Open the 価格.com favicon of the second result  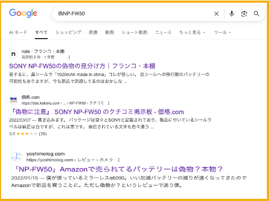tap(13, 100)
